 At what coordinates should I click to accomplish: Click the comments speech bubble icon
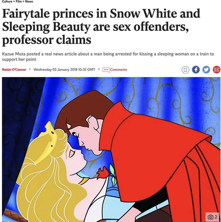(x=106, y=70)
